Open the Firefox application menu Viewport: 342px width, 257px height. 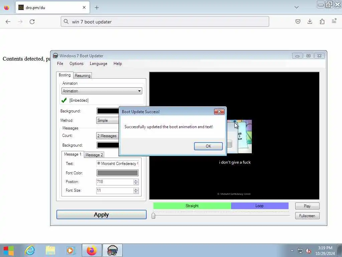point(334,21)
